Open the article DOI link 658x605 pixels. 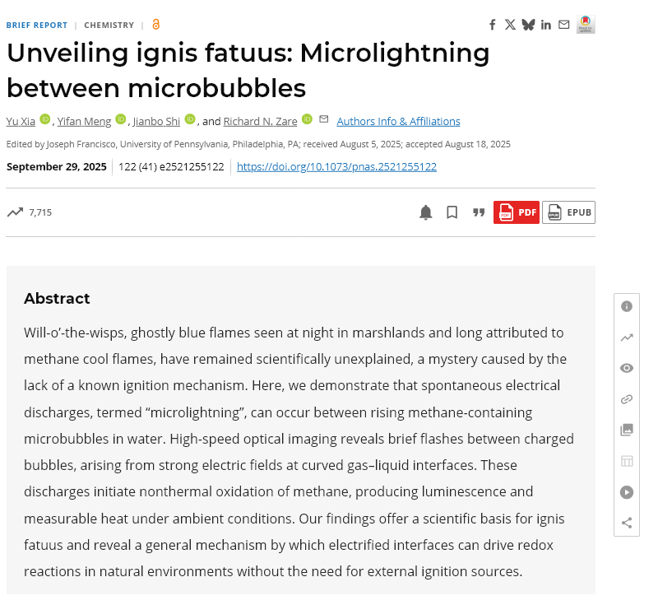click(x=336, y=166)
